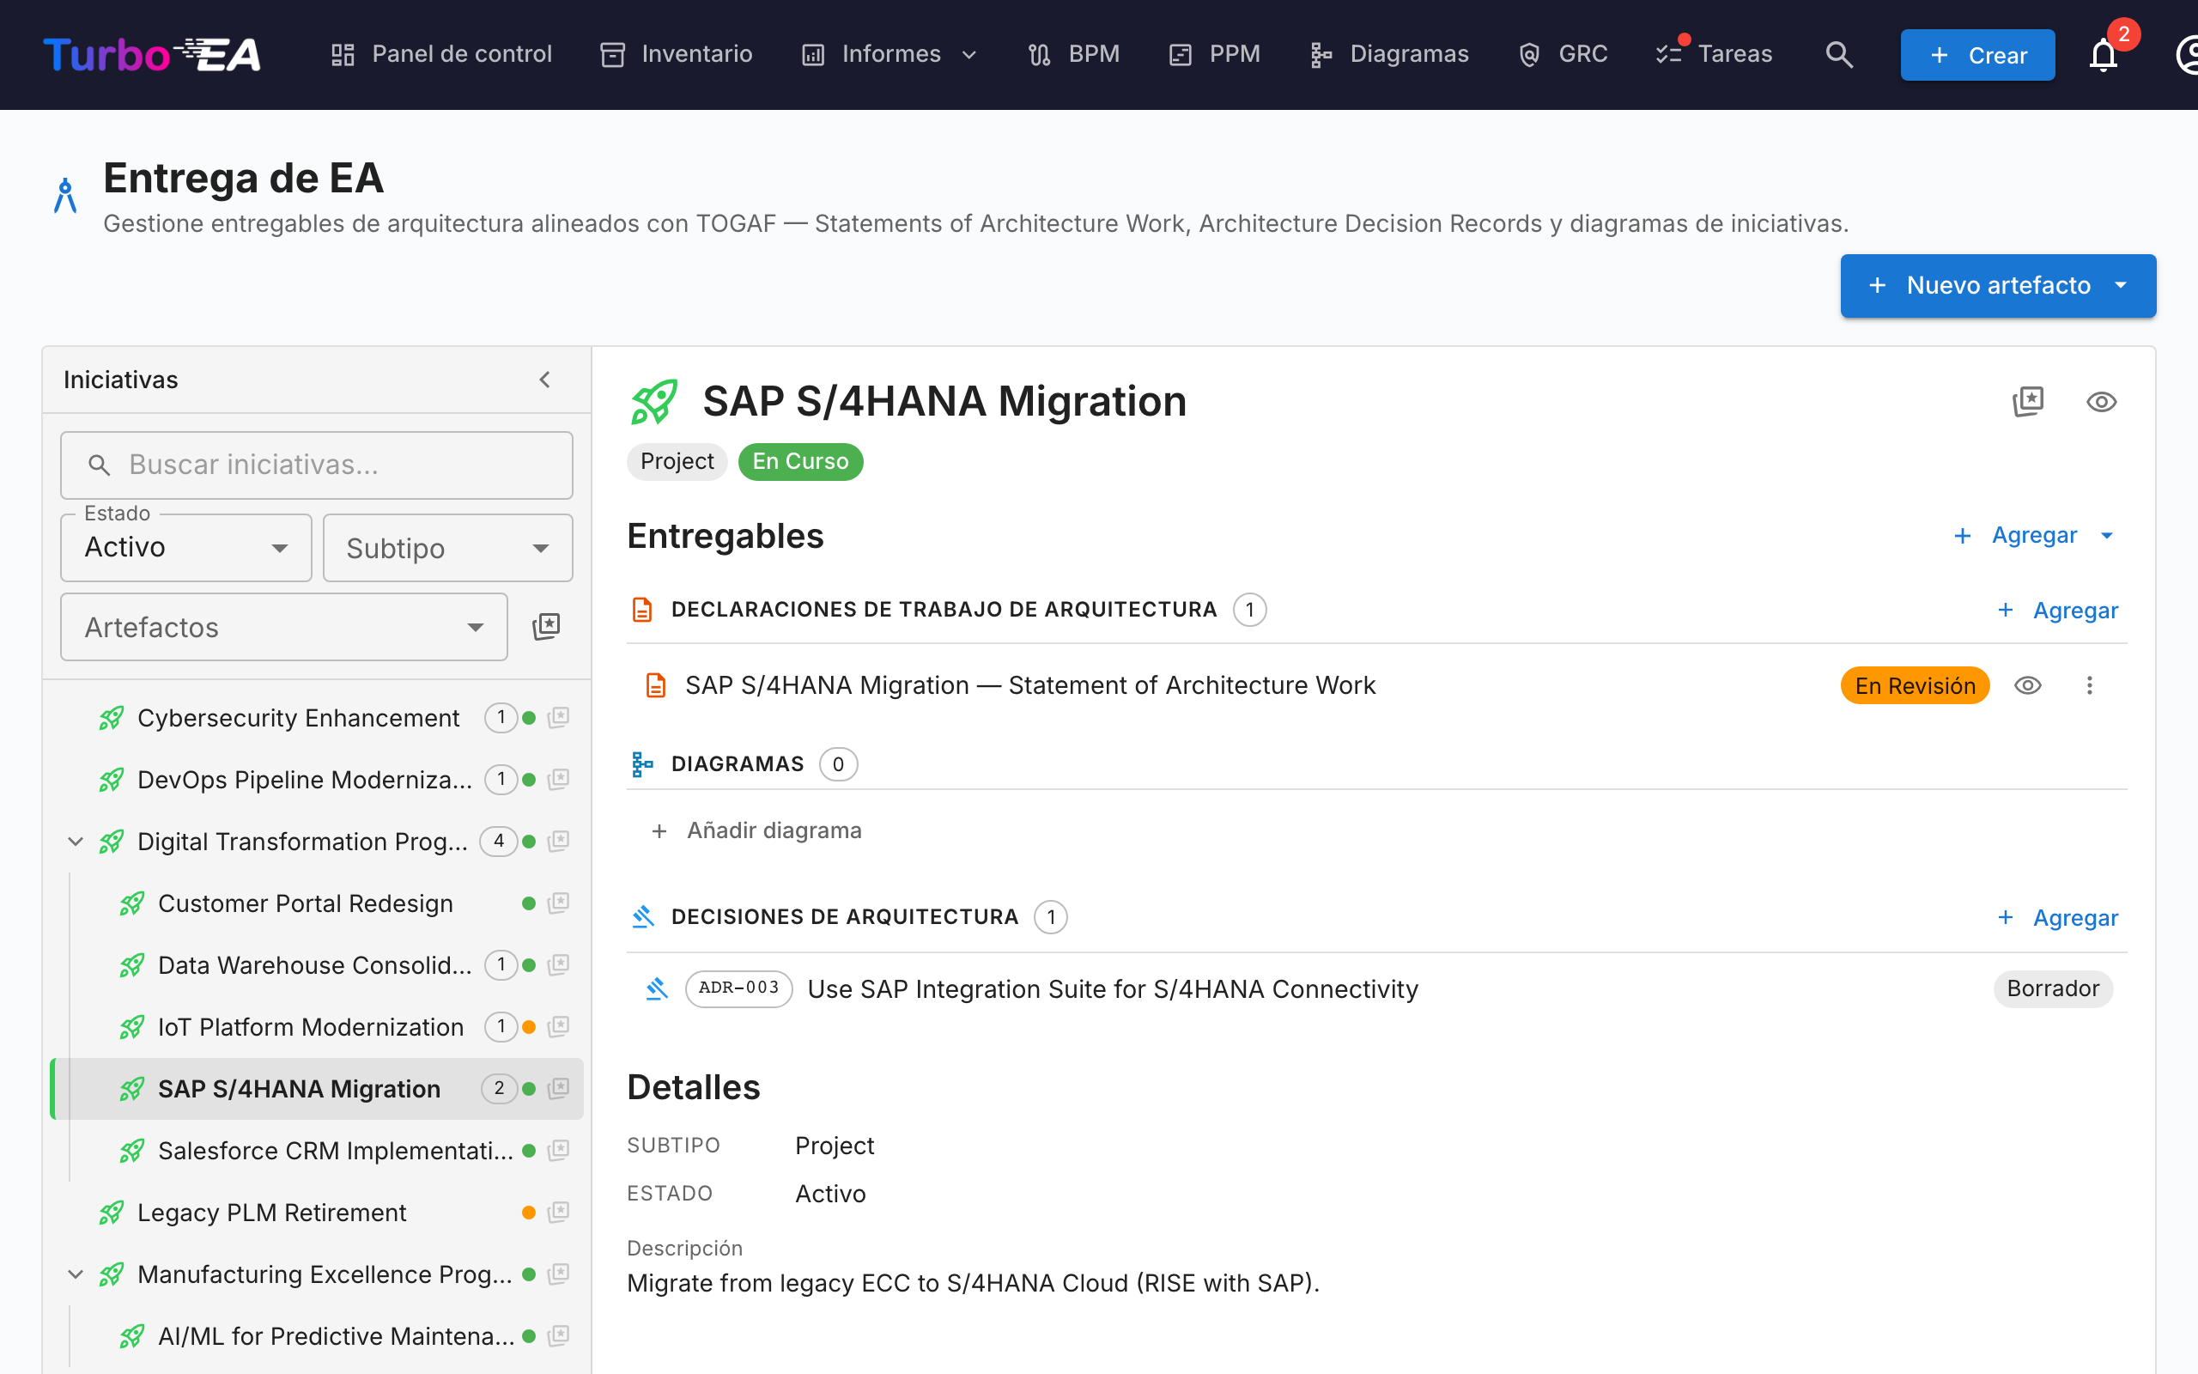Click the En Curso status chip

pyautogui.click(x=800, y=462)
